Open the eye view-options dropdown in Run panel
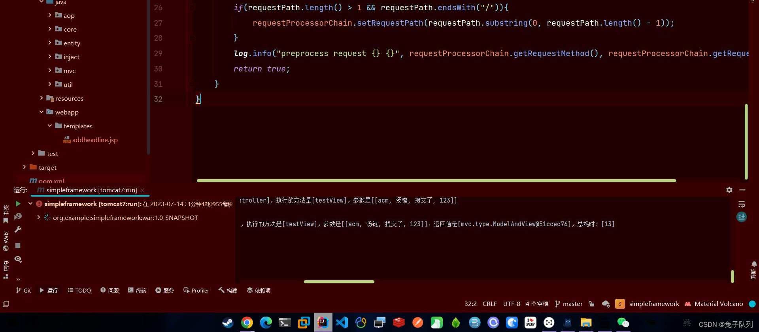 (18, 259)
